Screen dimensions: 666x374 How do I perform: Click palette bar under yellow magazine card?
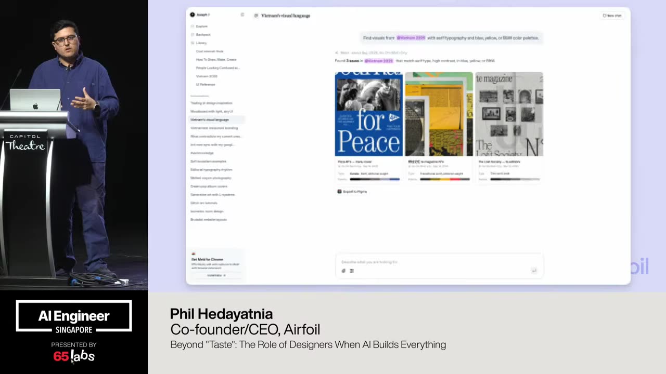pyautogui.click(x=445, y=179)
